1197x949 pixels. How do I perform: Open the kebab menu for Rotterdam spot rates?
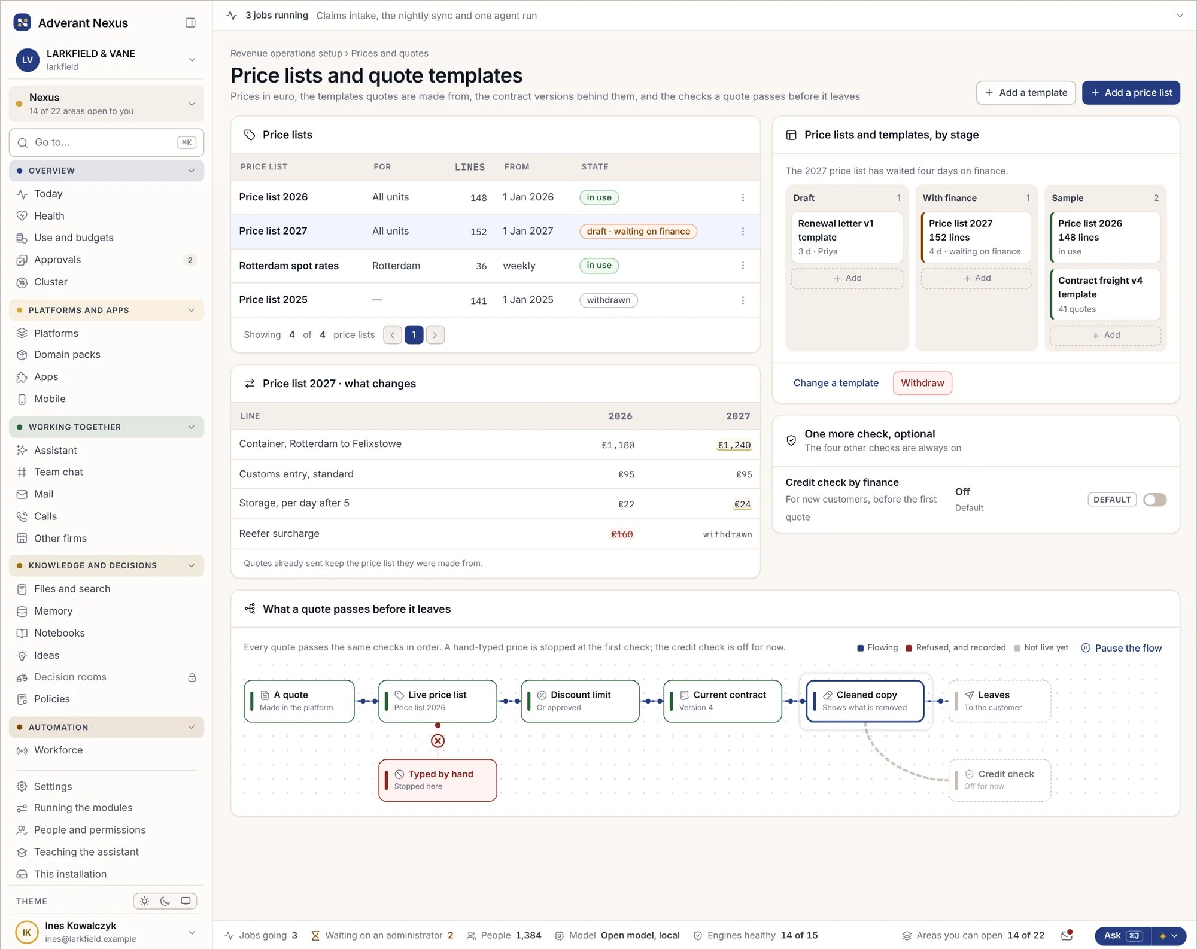[743, 266]
